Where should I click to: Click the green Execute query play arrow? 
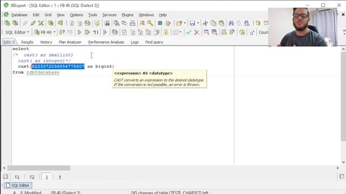tap(79, 32)
